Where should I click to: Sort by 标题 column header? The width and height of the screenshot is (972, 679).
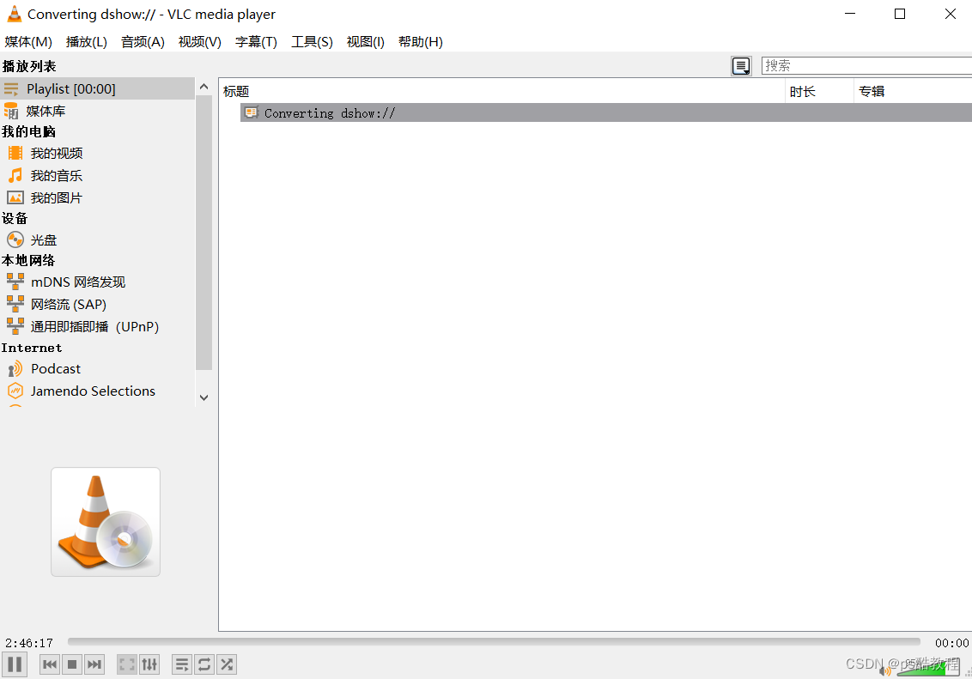(x=502, y=91)
